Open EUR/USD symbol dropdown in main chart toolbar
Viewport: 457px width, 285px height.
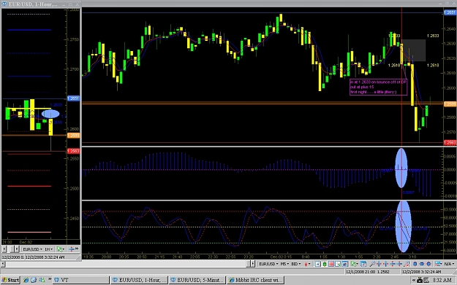[268, 264]
